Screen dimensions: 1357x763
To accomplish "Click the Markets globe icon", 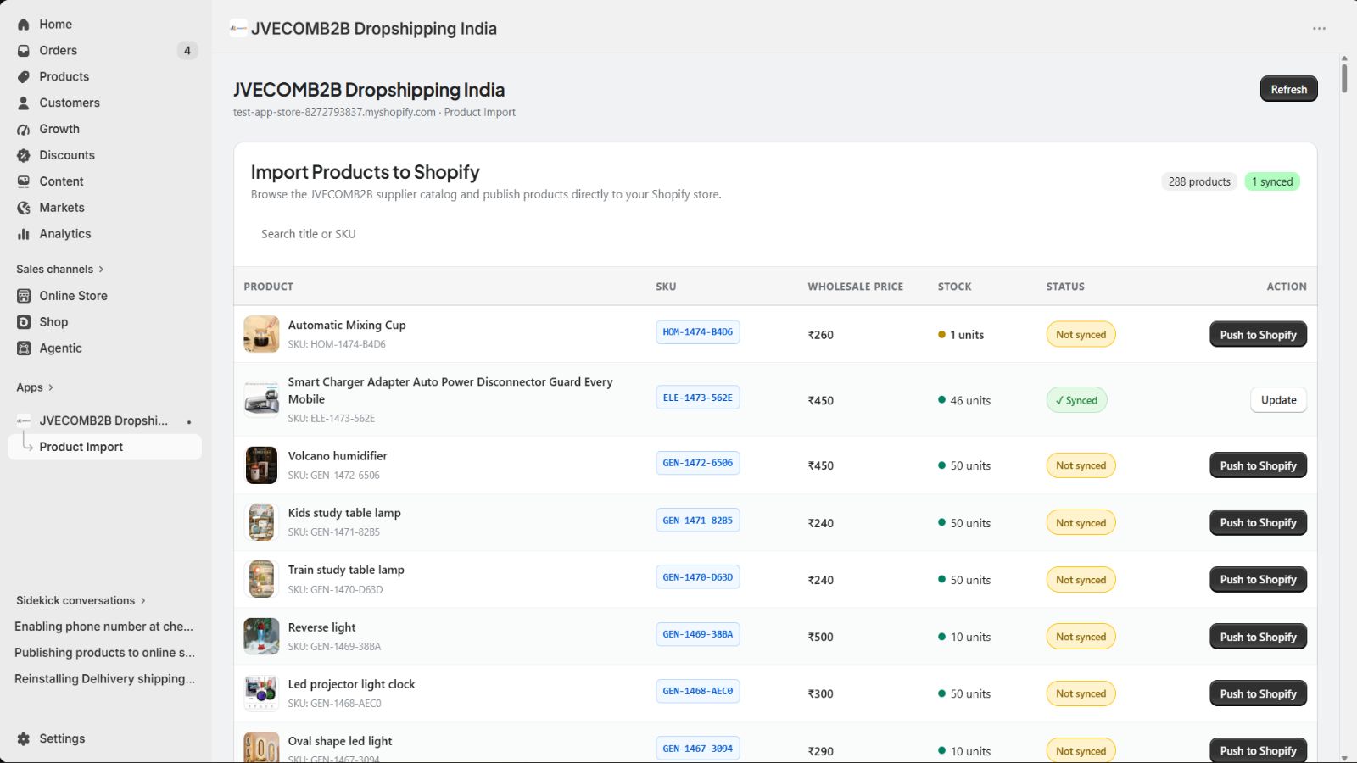I will point(24,208).
